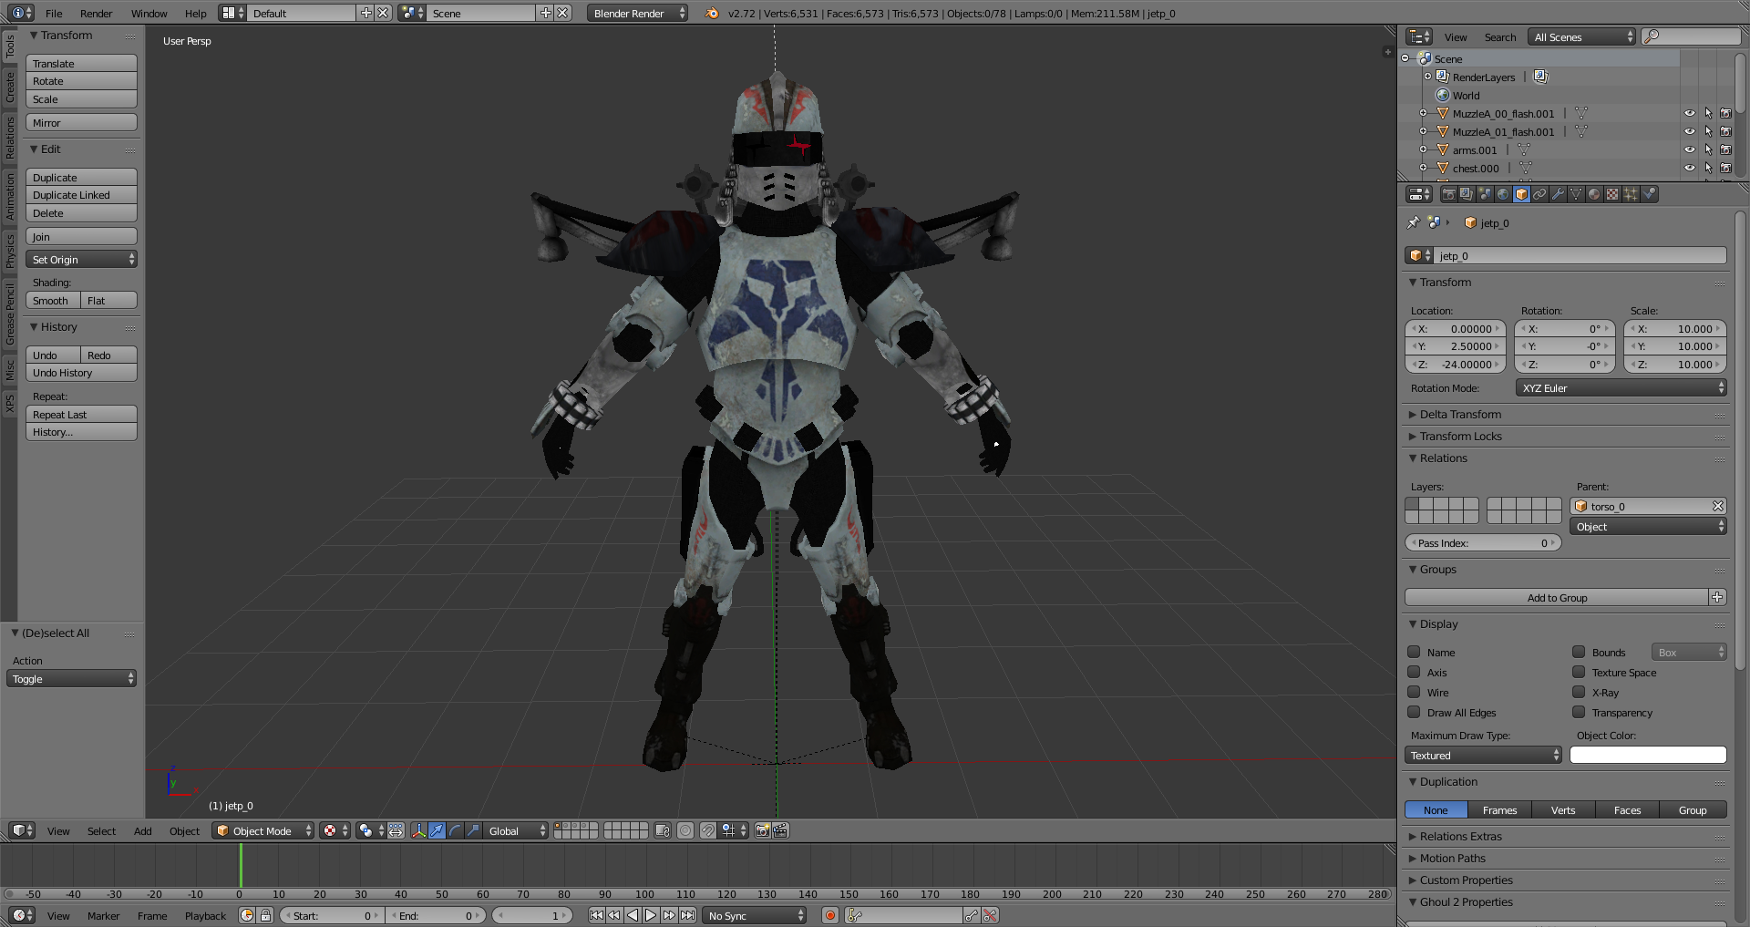Open the Scene properties tab icon
This screenshot has height=927, width=1750.
click(x=1485, y=194)
